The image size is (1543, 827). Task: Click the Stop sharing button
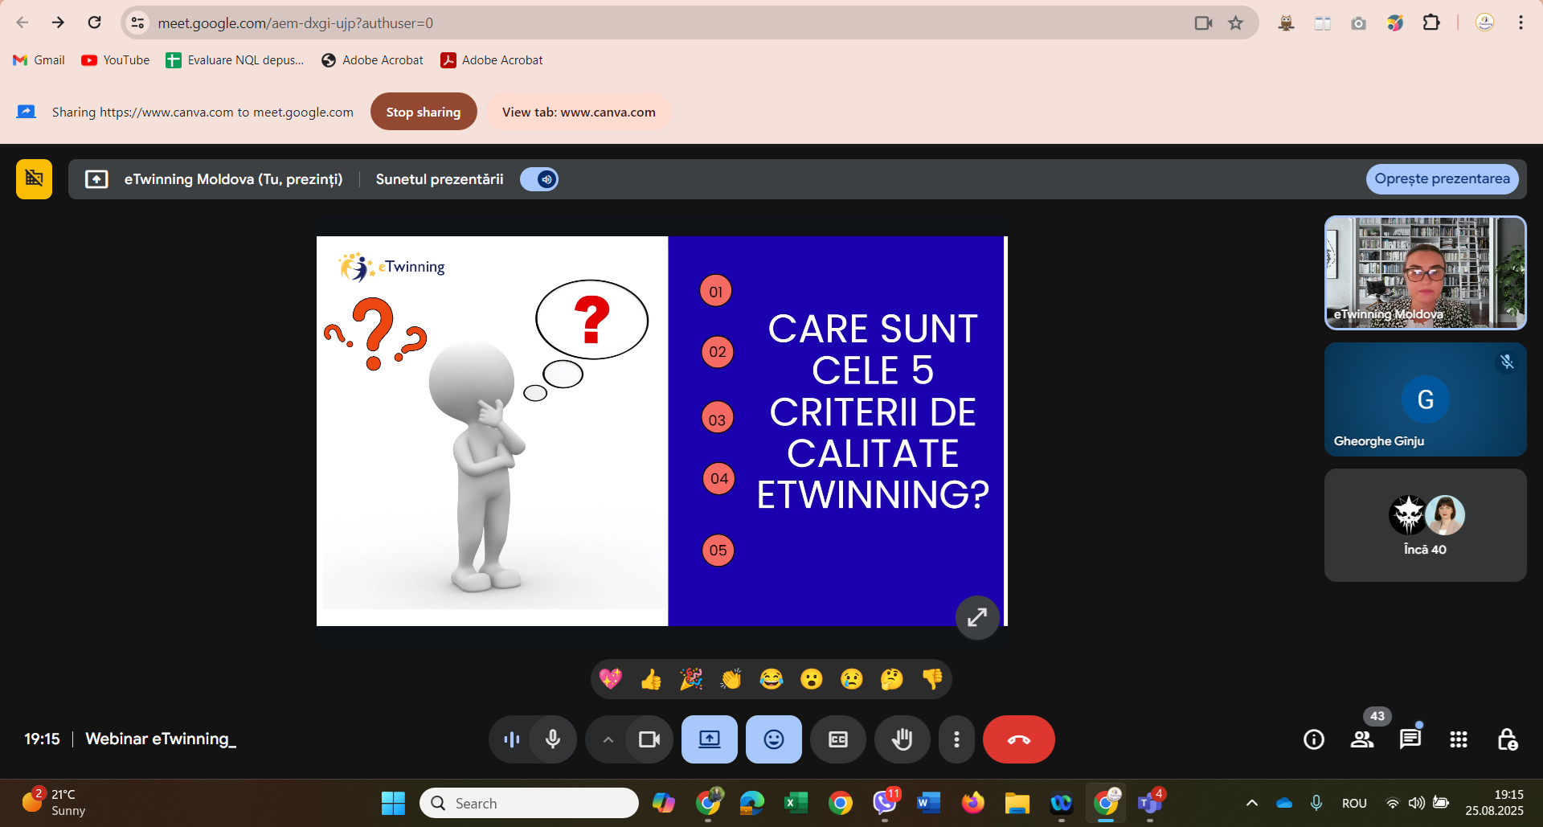coord(424,112)
